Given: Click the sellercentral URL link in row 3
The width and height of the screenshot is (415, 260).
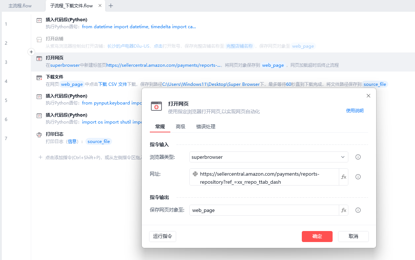Looking at the screenshot, I should [163, 65].
